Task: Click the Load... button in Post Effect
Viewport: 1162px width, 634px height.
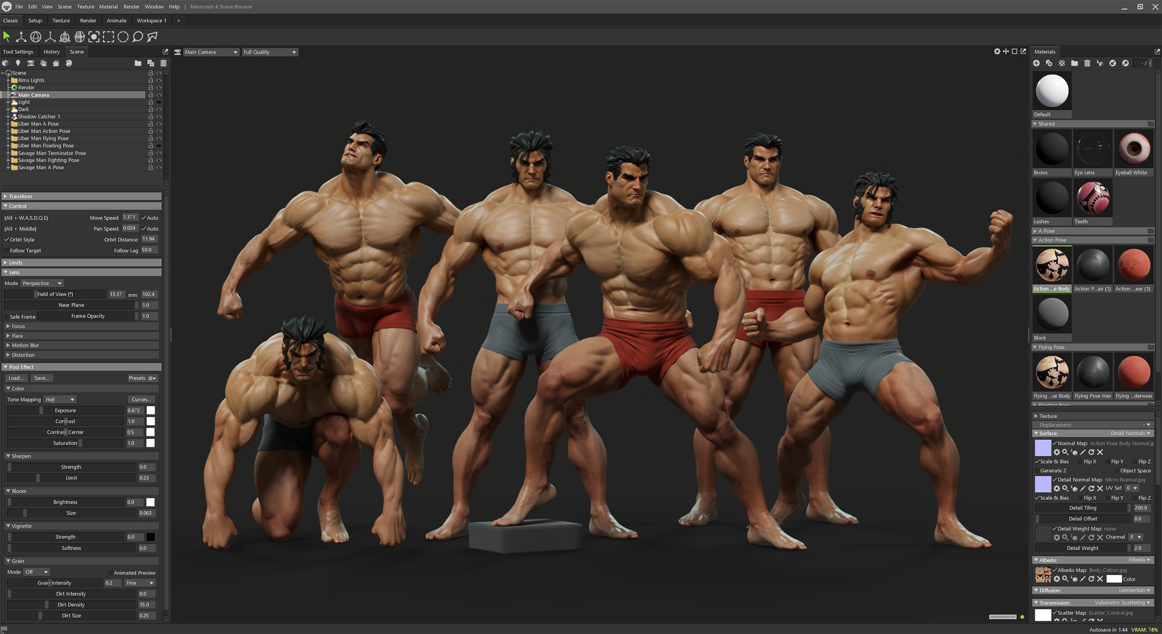Action: [x=15, y=378]
